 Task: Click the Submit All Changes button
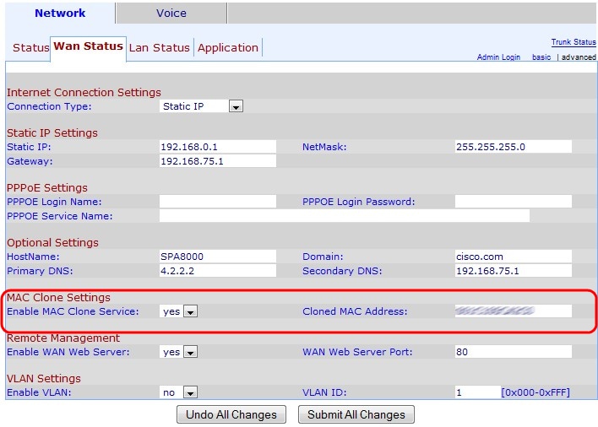pyautogui.click(x=356, y=414)
